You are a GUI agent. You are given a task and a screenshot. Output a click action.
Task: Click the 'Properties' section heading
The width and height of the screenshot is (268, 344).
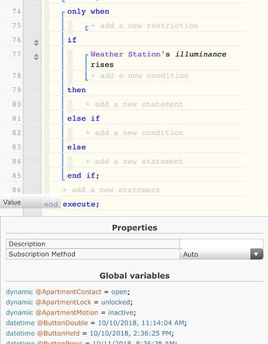[135, 228]
